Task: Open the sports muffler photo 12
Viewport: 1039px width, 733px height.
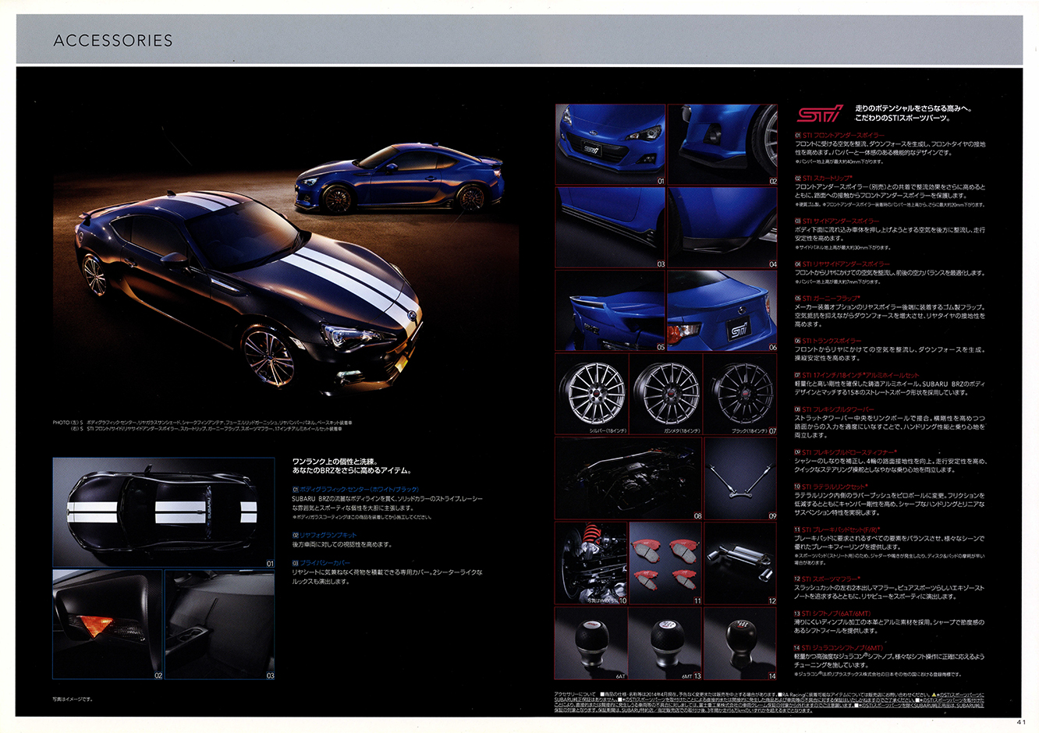Action: tap(741, 563)
